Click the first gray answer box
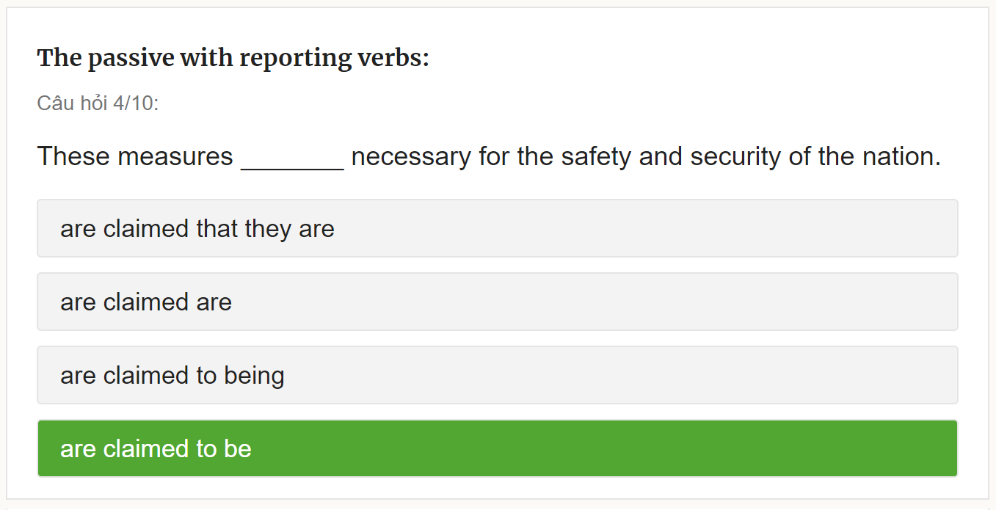This screenshot has height=510, width=996. 497,228
